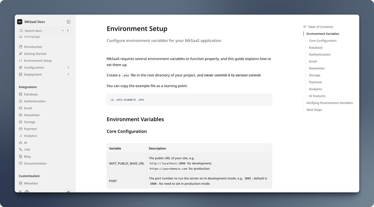374x207 pixels.
Task: Click the Authentication lock icon
Action: click(21, 101)
